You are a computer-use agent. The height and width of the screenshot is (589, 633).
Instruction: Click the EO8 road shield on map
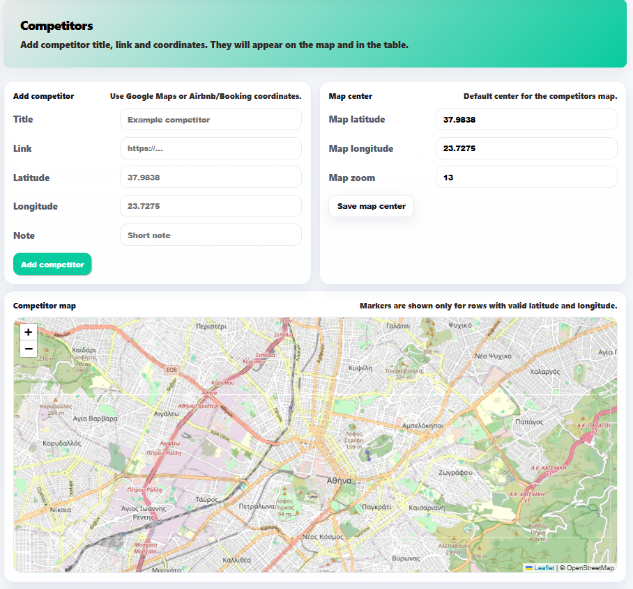click(x=171, y=370)
